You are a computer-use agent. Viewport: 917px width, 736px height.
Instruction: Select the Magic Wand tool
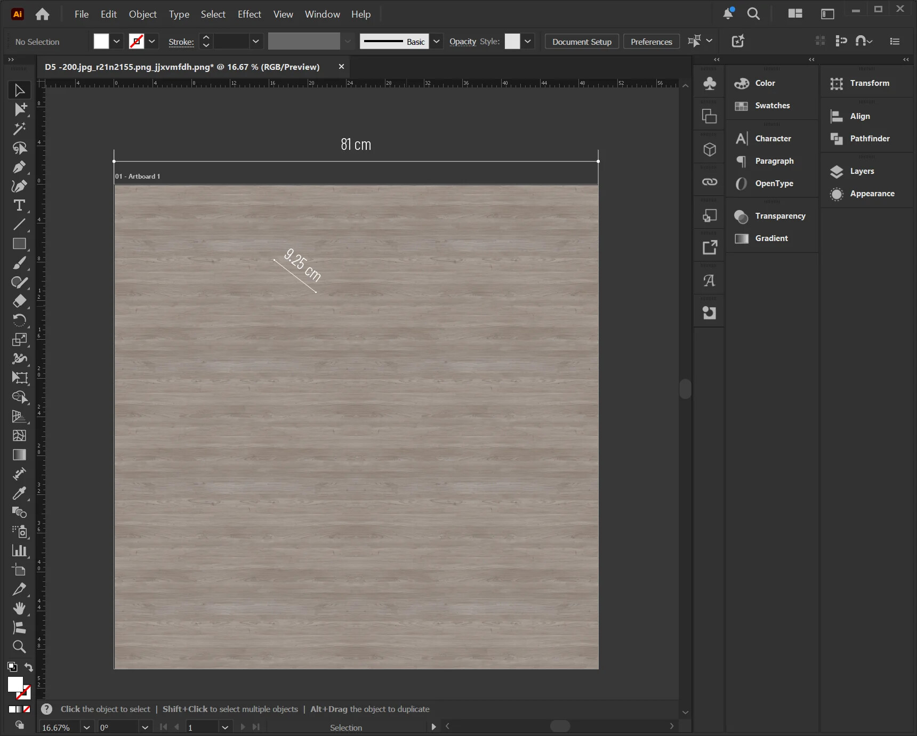pos(20,129)
